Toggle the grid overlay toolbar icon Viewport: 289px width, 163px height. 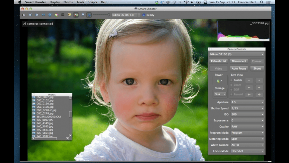pos(63,15)
